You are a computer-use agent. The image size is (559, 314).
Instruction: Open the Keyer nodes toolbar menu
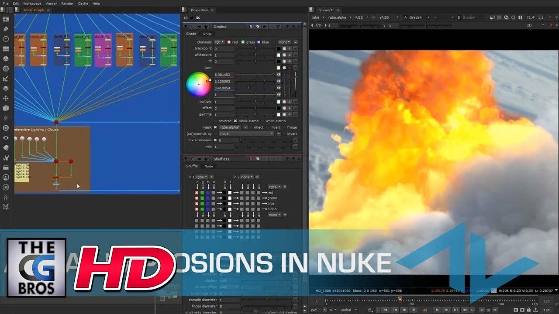6,78
